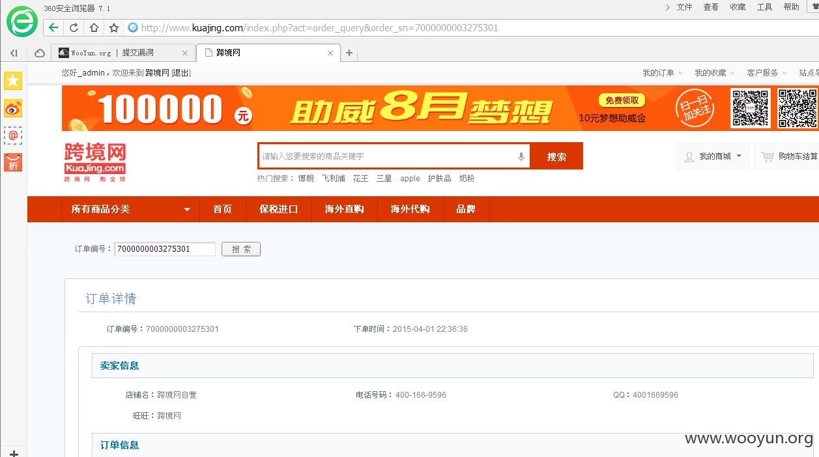The height and width of the screenshot is (457, 819).
Task: Expand the 我的订单 dropdown
Action: tap(663, 73)
